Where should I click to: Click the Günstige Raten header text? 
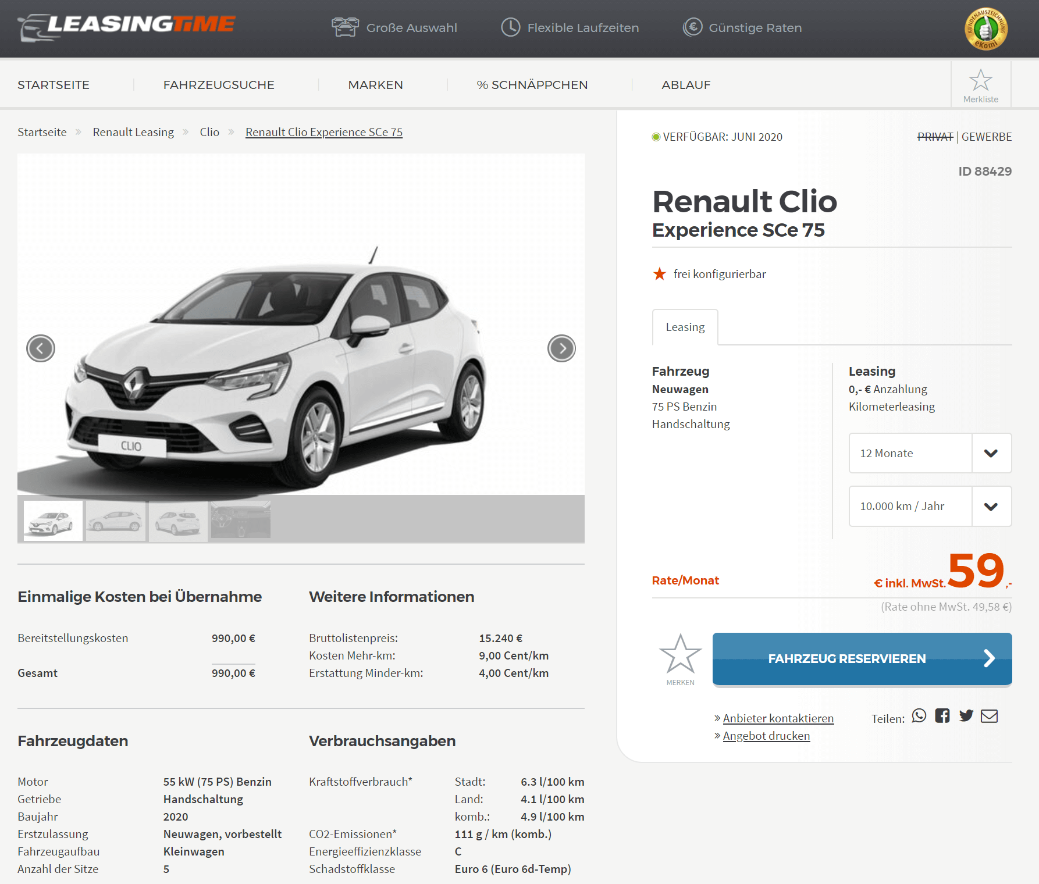pyautogui.click(x=755, y=28)
